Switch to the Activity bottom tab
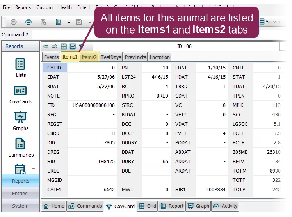 click(225, 206)
